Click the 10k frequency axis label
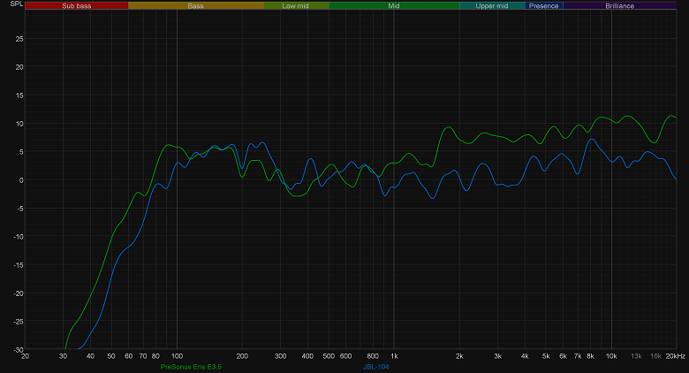 coord(611,356)
